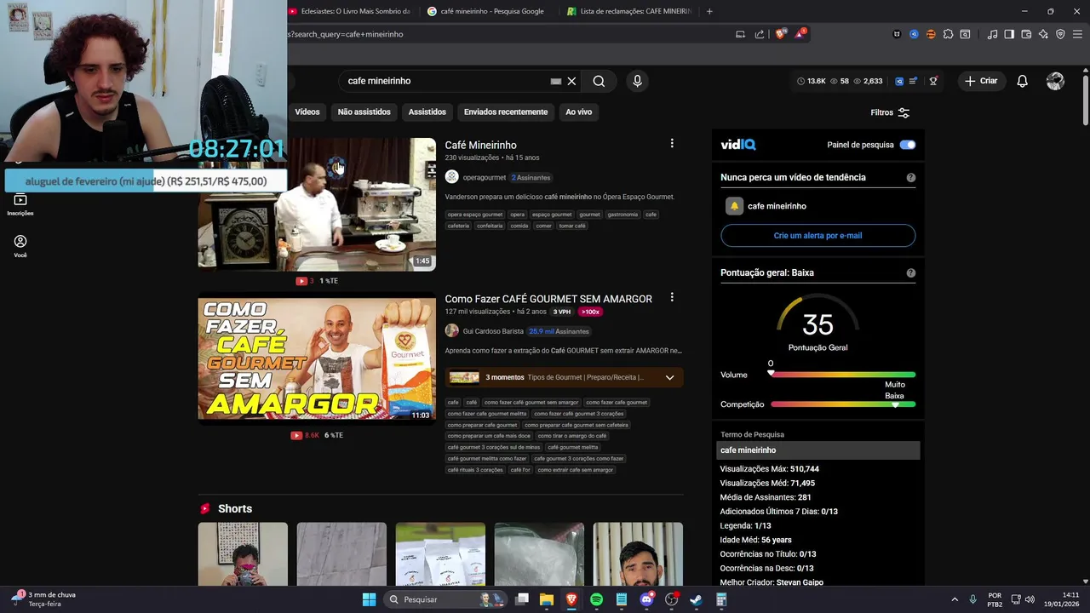Play the Café Mineirinho video thumbnail
The height and width of the screenshot is (613, 1090).
317,204
